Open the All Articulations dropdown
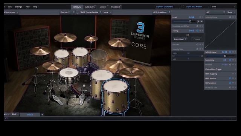Image resolution: width=241 pixels, height=136 pixels. click(x=162, y=12)
